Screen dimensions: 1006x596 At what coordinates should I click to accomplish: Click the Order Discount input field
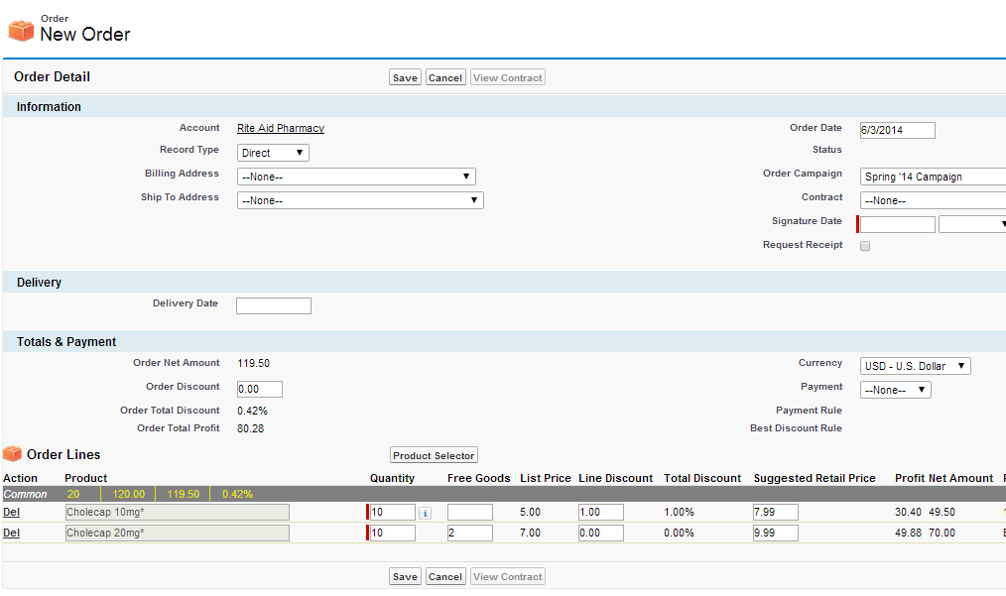260,389
